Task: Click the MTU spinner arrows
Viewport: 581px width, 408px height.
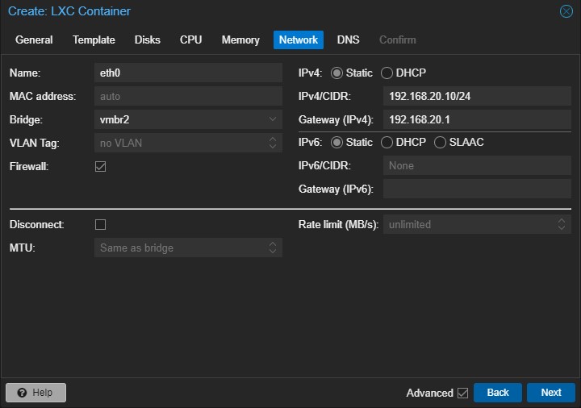Action: 273,248
